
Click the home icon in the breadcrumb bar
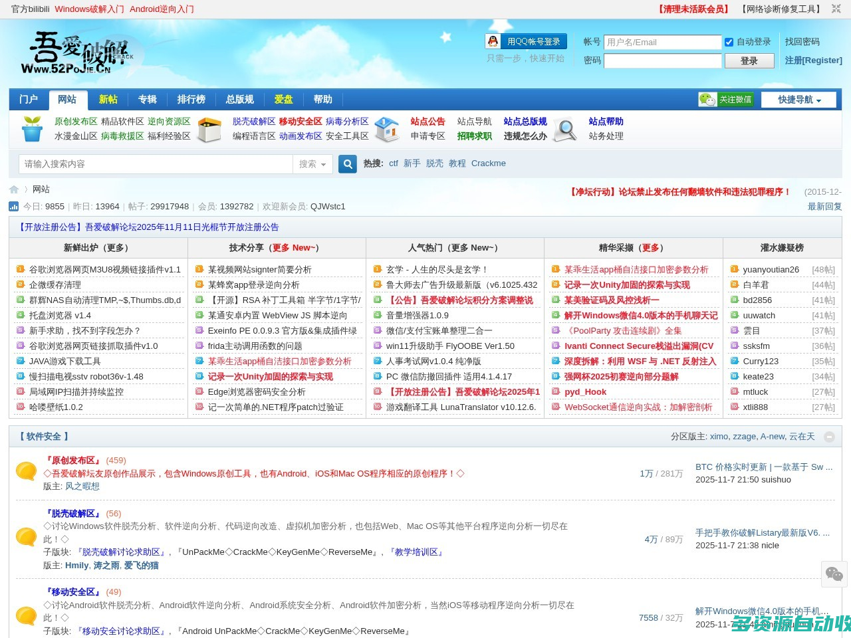13,189
